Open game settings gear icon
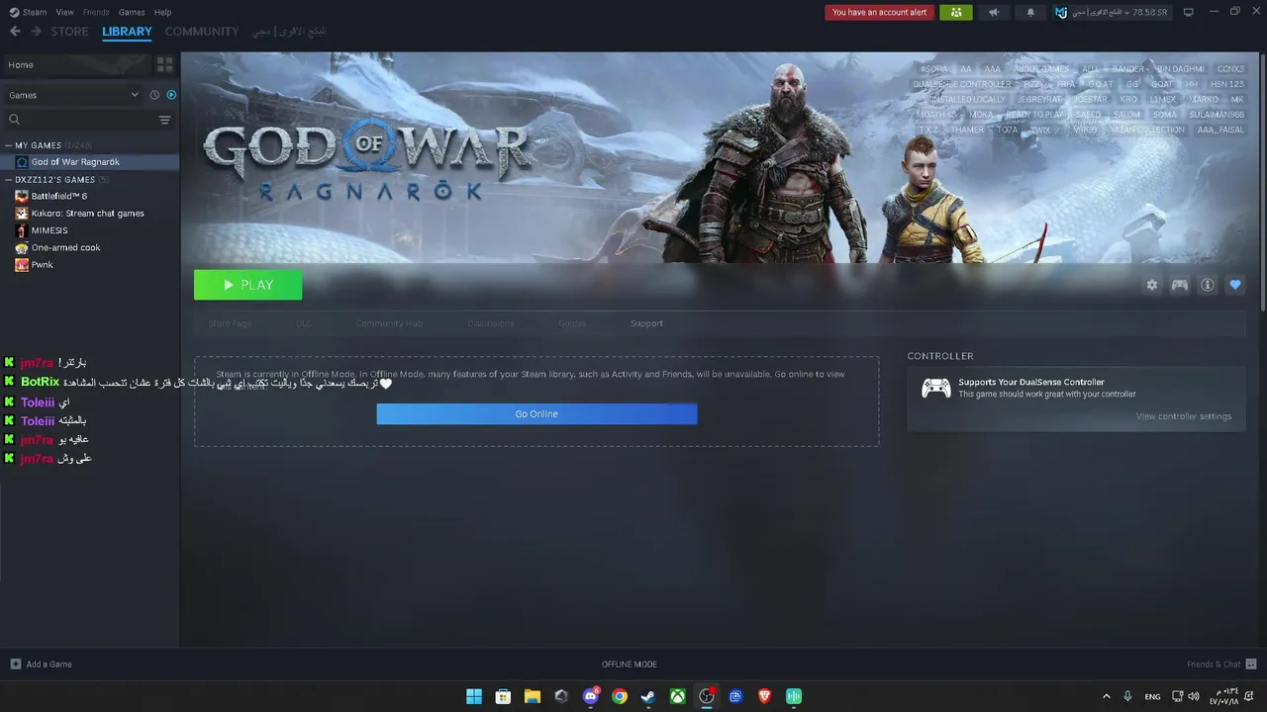Image resolution: width=1267 pixels, height=712 pixels. [x=1151, y=285]
